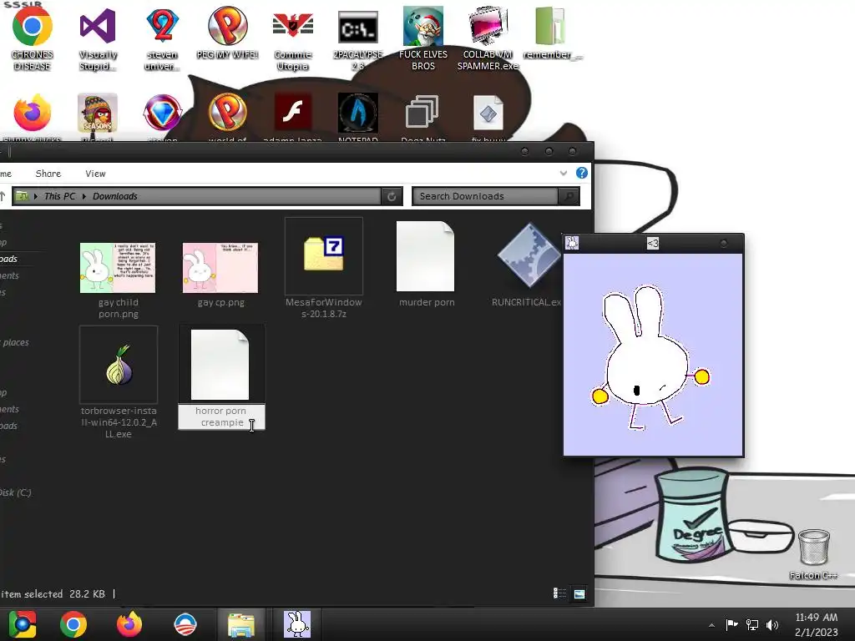Switch to File Explorer on the taskbar
The width and height of the screenshot is (855, 641).
tap(241, 624)
